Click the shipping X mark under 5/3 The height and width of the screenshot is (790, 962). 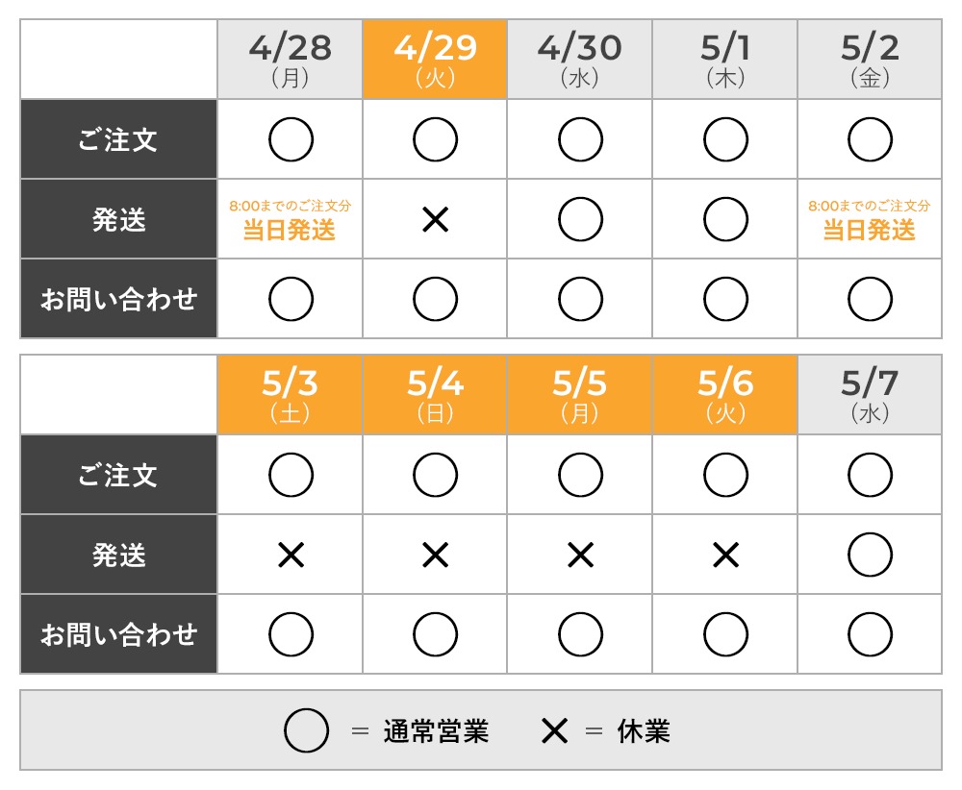pos(291,555)
